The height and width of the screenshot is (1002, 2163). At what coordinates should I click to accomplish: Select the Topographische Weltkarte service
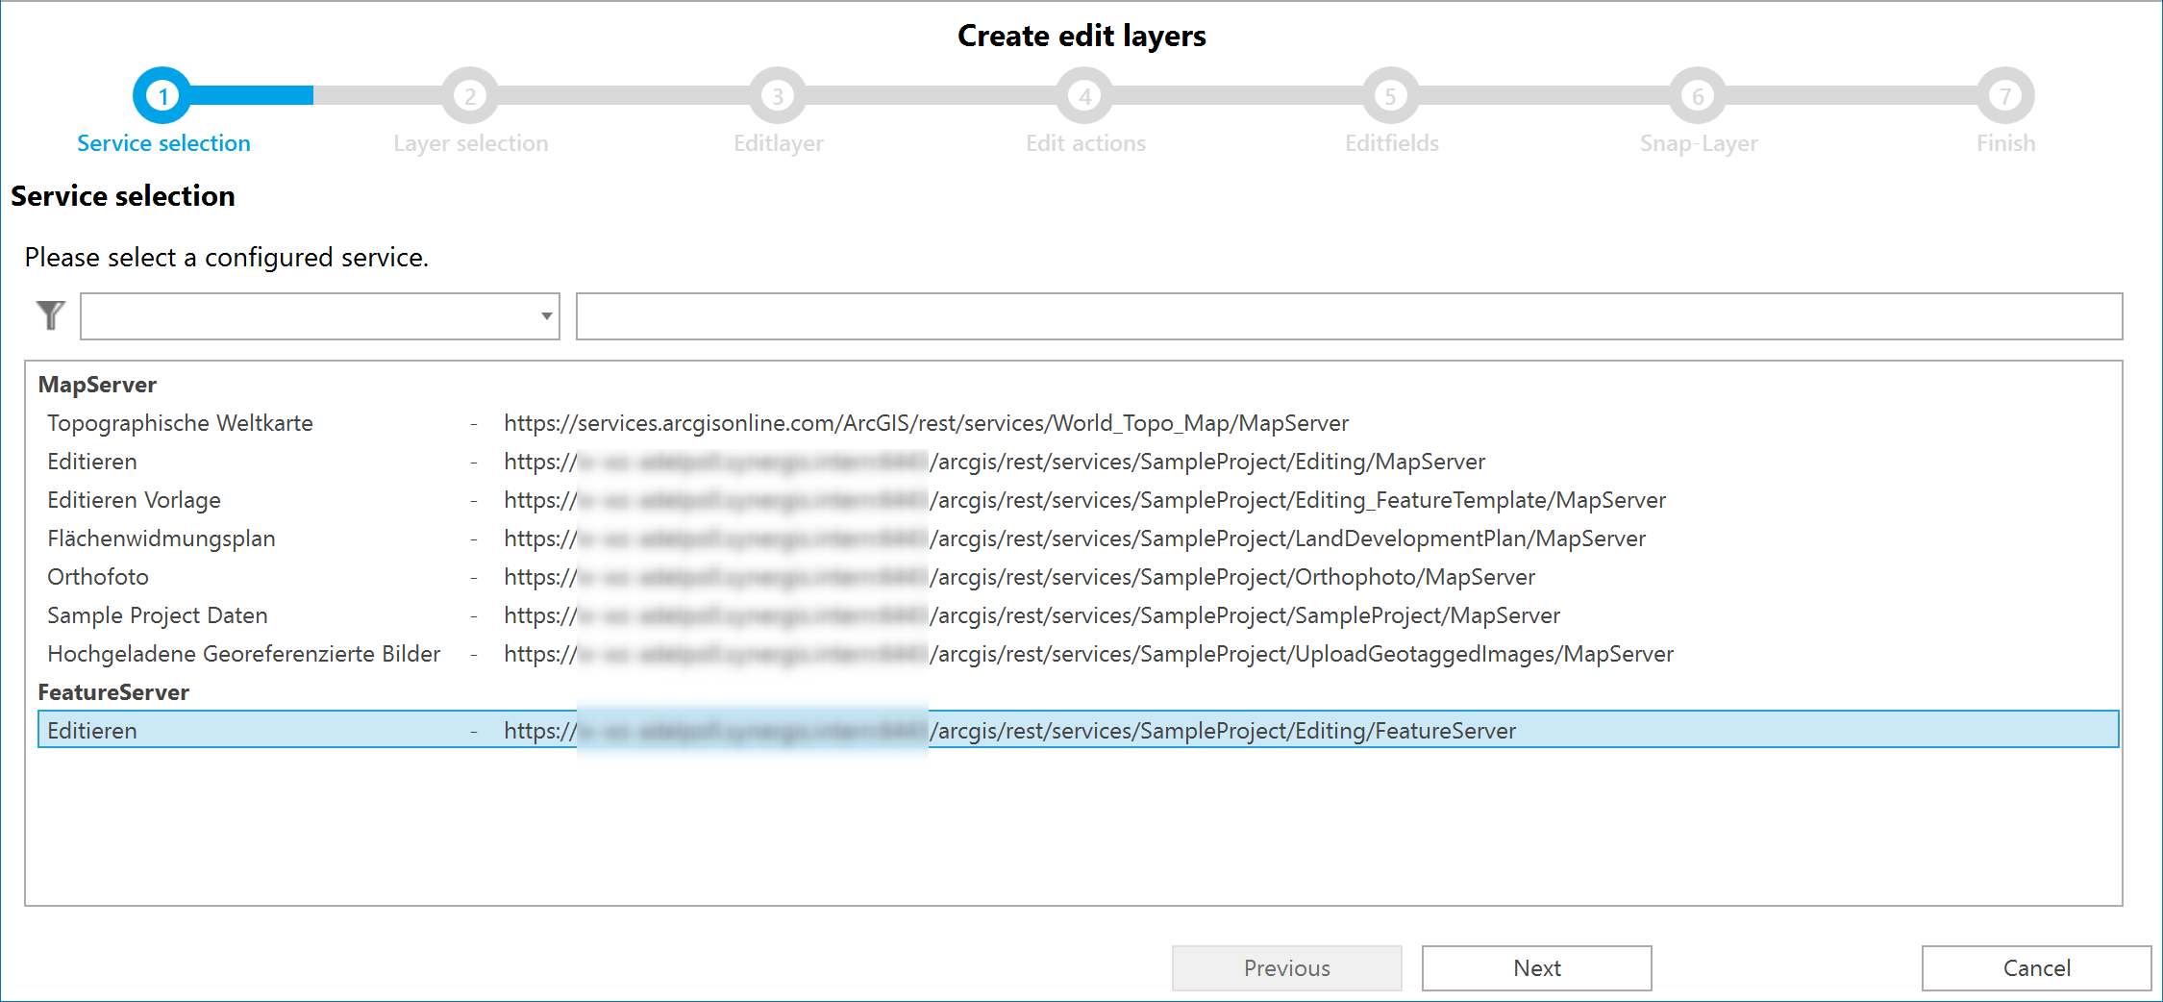[x=180, y=422]
